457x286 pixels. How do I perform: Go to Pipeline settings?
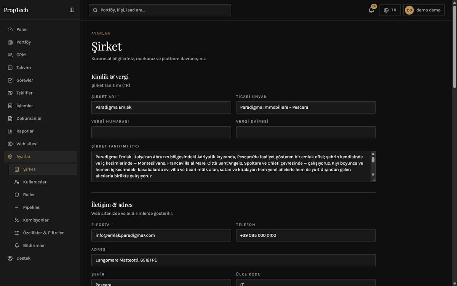click(x=43, y=207)
